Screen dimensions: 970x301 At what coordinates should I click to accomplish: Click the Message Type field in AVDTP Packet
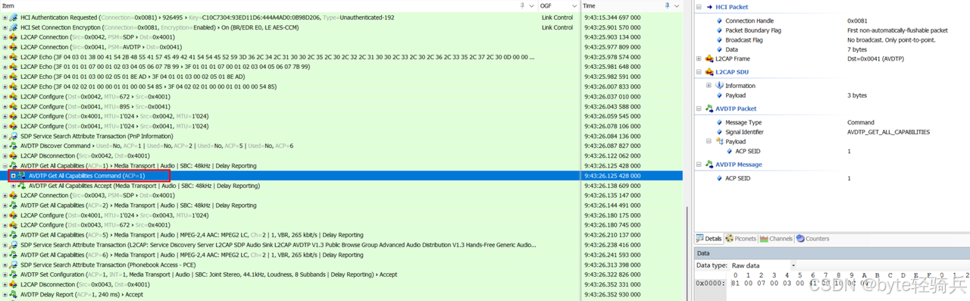[744, 123]
